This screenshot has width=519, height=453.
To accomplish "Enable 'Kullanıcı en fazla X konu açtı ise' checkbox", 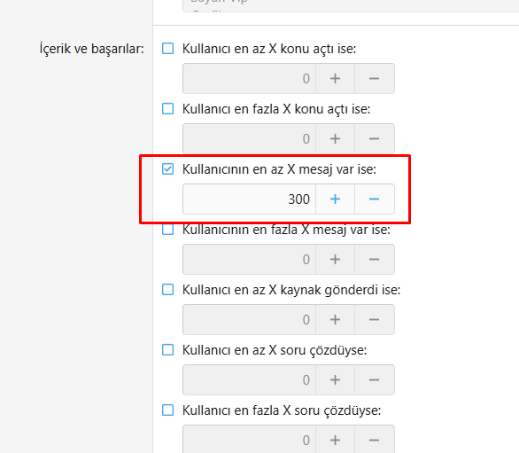I will coord(167,109).
